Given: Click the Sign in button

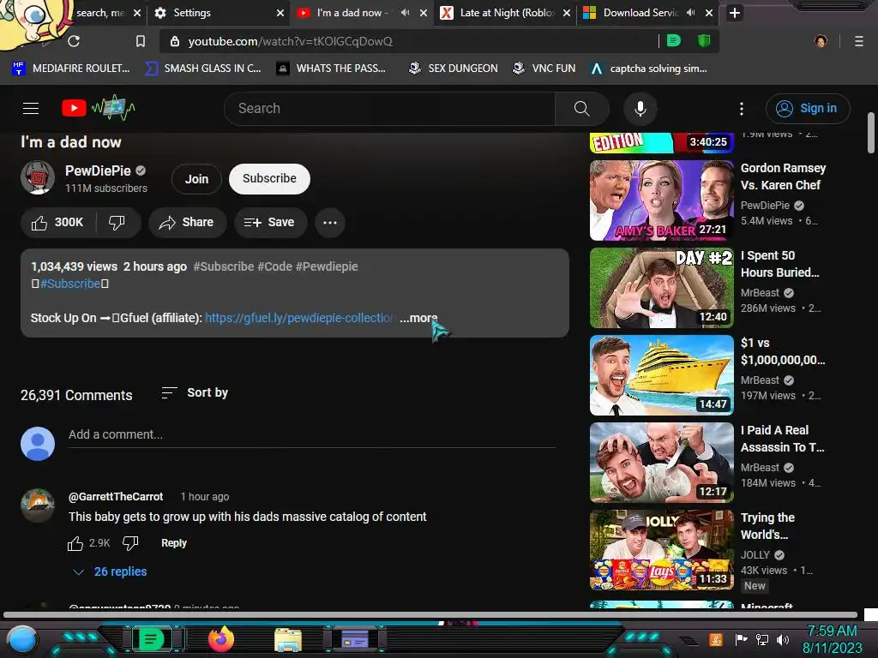Looking at the screenshot, I should 808,109.
